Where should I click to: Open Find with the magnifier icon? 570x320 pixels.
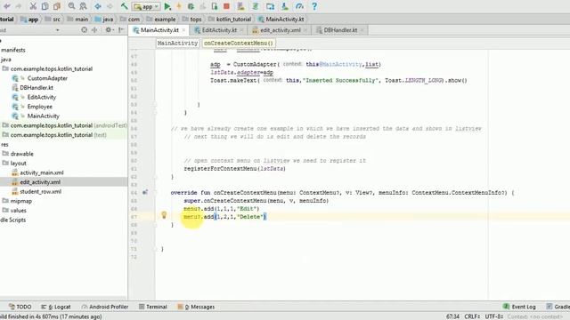pyautogui.click(x=71, y=6)
